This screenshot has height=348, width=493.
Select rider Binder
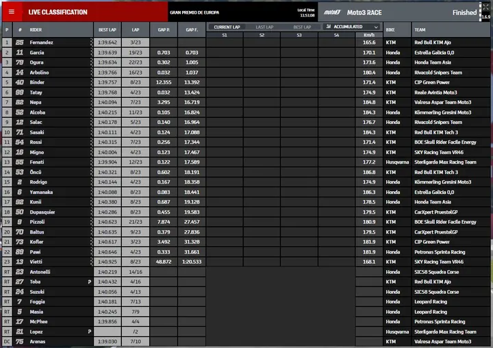click(37, 82)
